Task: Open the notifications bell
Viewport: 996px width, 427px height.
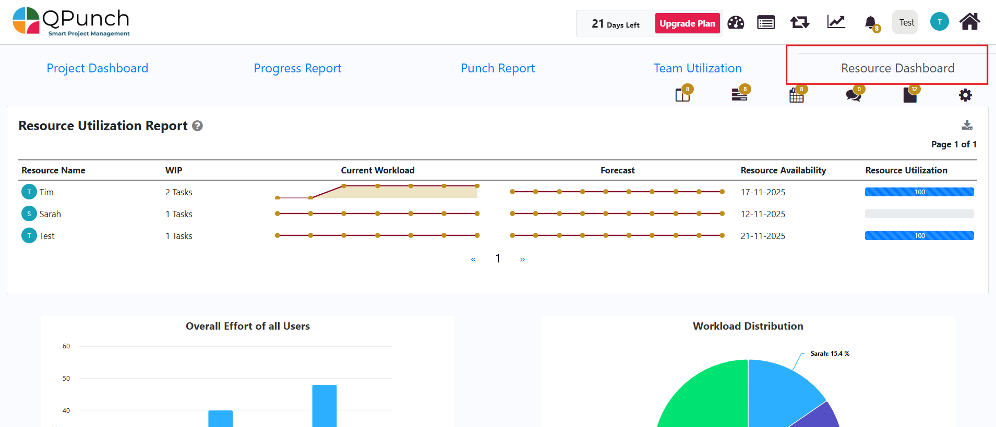Action: pyautogui.click(x=870, y=22)
